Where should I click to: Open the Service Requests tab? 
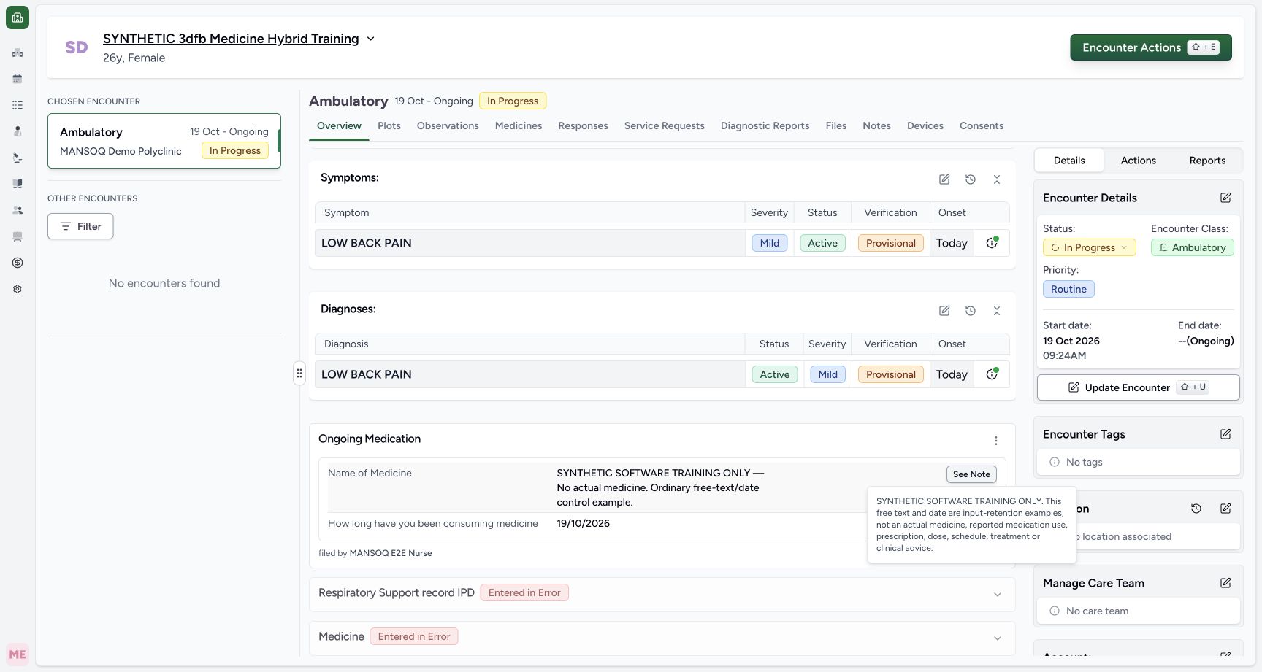tap(665, 125)
